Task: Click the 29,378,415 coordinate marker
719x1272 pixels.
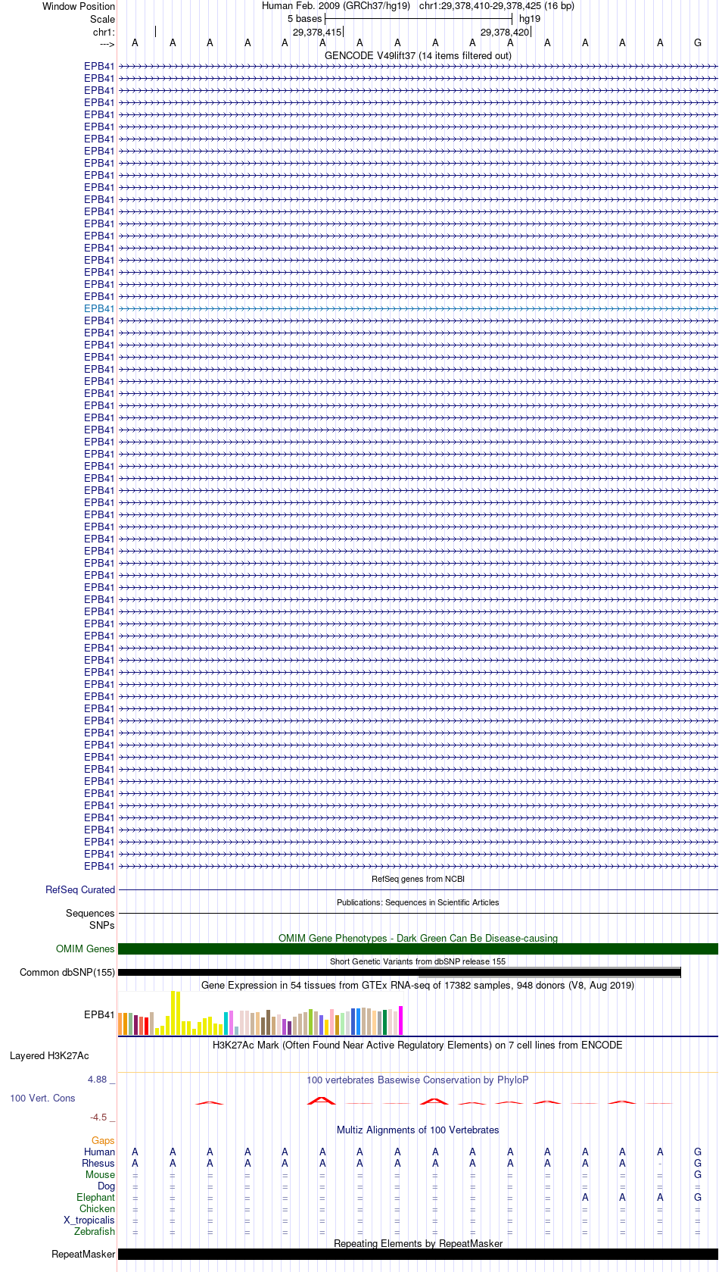Action: coord(317,32)
